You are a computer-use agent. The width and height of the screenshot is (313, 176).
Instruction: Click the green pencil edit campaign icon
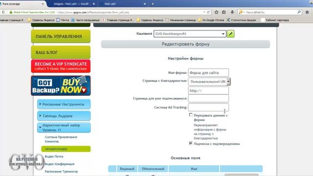[x=230, y=34]
